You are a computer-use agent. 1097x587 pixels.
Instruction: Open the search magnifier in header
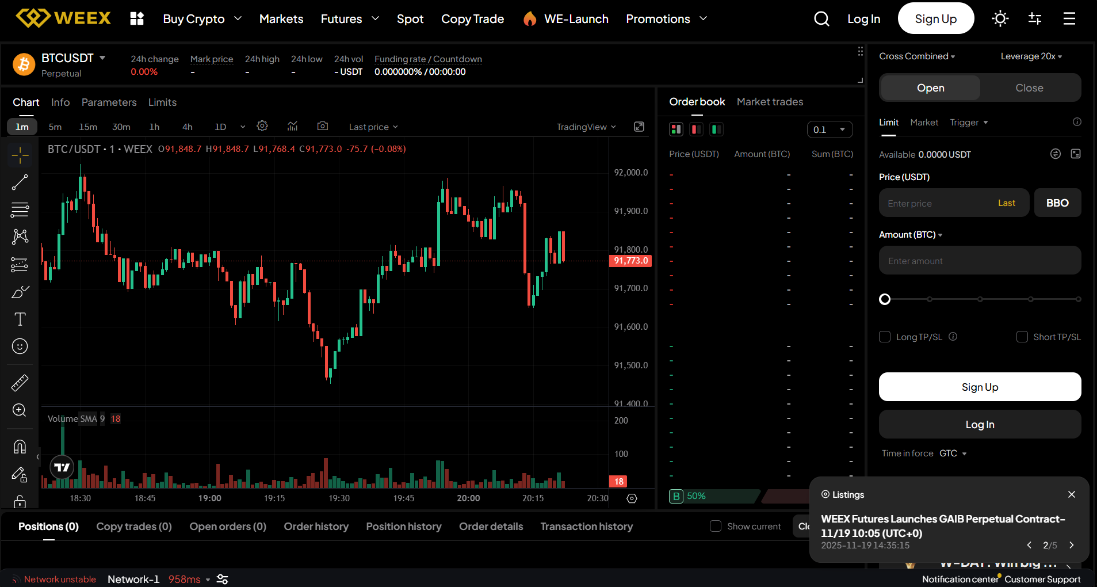(x=821, y=19)
